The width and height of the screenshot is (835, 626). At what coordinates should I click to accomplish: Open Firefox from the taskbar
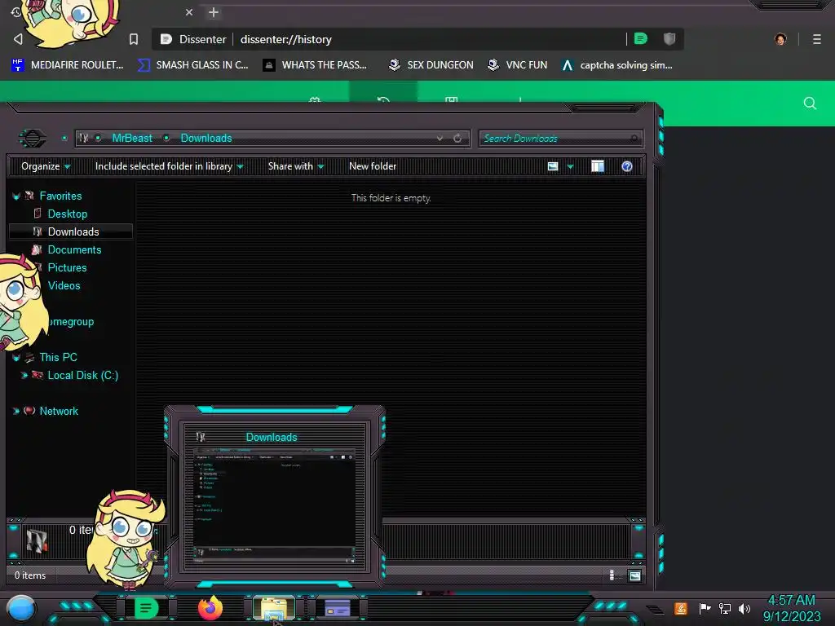pos(210,608)
